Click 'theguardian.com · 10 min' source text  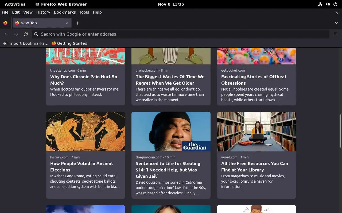pyautogui.click(x=156, y=157)
